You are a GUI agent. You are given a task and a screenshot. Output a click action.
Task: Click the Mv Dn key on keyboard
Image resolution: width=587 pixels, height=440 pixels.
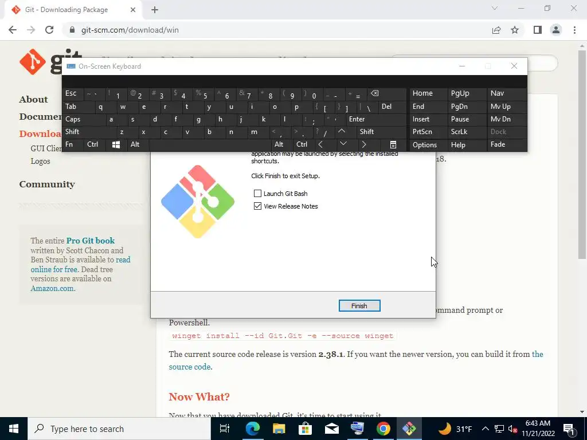click(x=507, y=119)
